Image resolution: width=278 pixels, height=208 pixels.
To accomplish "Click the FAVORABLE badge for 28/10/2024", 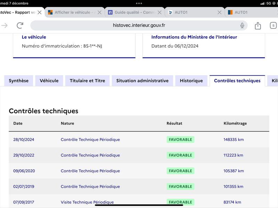I will coord(180,140).
